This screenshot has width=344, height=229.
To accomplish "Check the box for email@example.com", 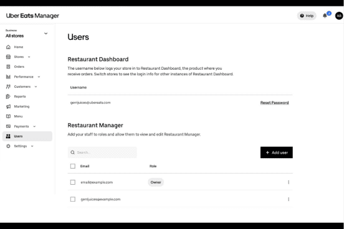I will click(x=73, y=182).
